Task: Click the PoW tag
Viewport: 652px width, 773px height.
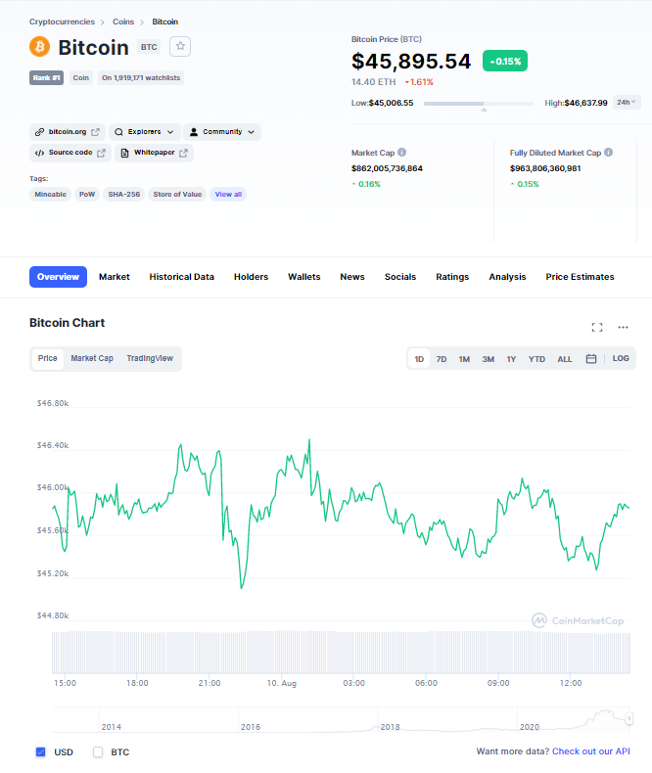Action: point(87,195)
